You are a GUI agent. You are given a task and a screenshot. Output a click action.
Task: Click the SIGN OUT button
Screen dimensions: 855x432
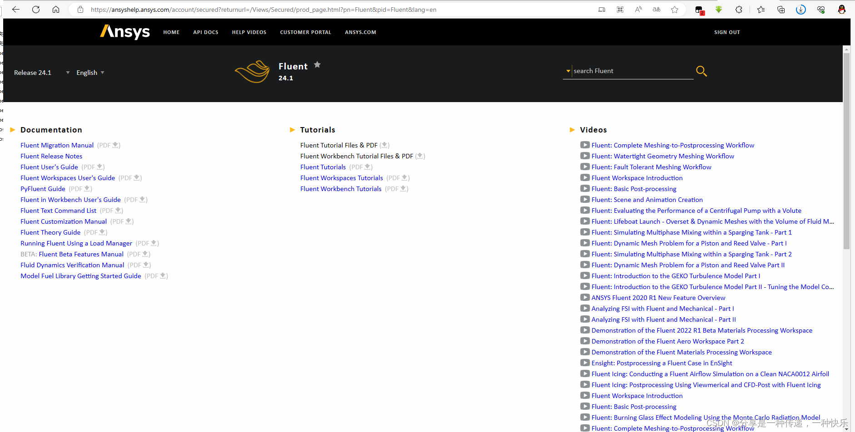(726, 32)
